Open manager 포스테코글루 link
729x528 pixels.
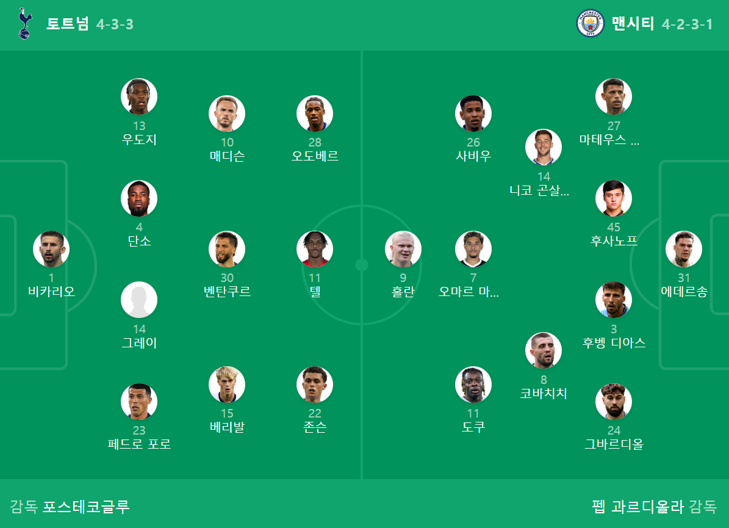(86, 506)
